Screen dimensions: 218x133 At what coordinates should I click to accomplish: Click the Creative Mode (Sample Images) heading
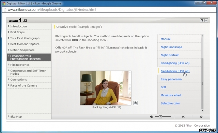coord(79,27)
